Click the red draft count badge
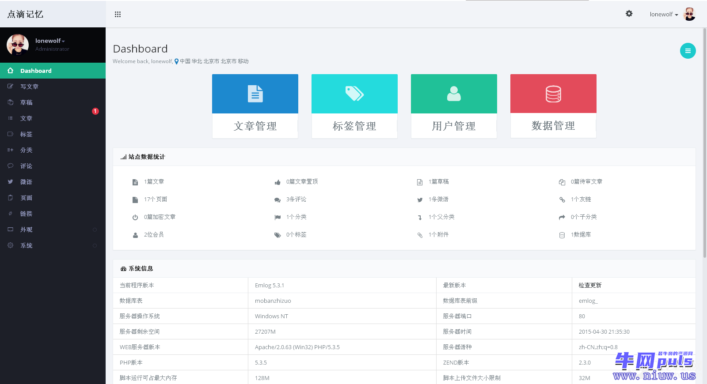Screen dimensions: 707x384 click(x=95, y=111)
